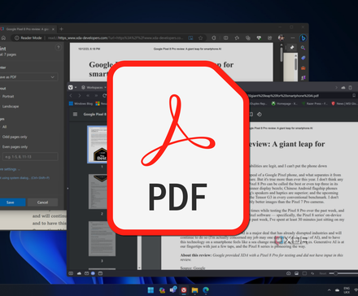
Task: Open Edge settings and more menu
Action: click(x=293, y=38)
